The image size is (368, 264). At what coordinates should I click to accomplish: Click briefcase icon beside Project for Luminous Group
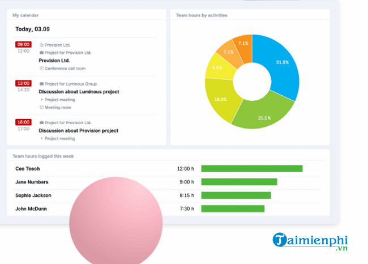point(41,84)
